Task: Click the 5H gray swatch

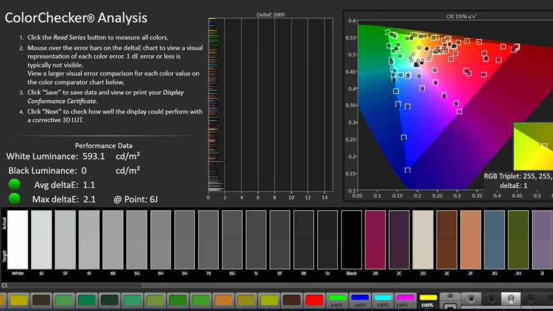Action: pyautogui.click(x=185, y=240)
